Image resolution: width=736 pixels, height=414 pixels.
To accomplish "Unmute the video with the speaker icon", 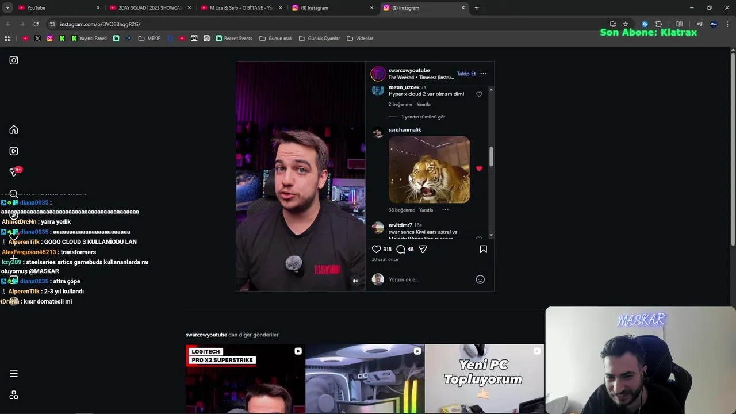I will (355, 281).
